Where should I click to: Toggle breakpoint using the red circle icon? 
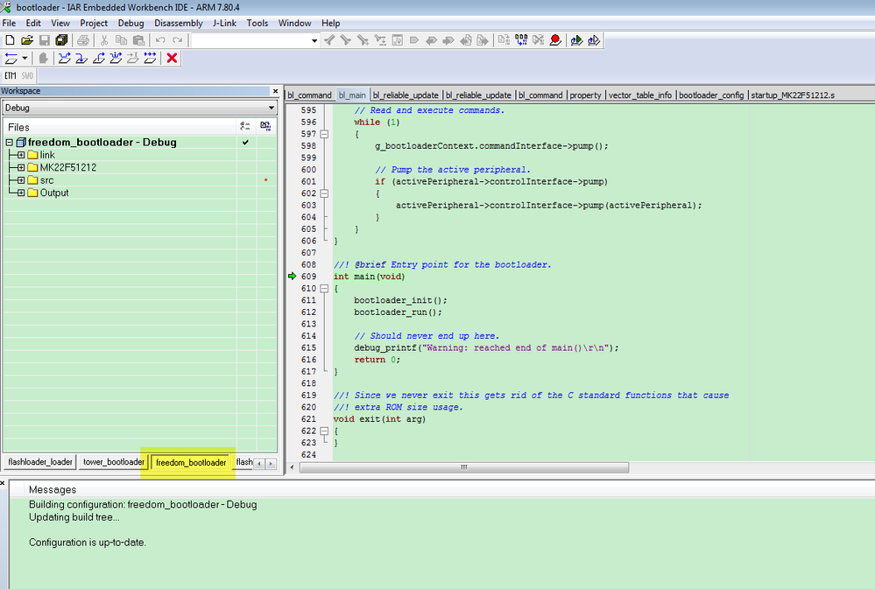[554, 40]
